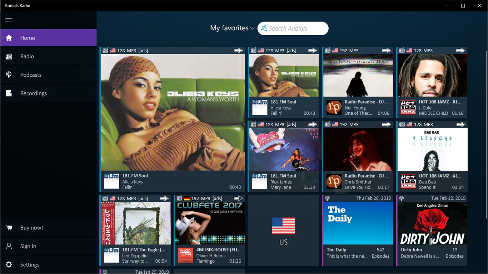Image resolution: width=488 pixels, height=274 pixels.
Task: Click 181.FM logo next to Rick James
Action: click(260, 181)
